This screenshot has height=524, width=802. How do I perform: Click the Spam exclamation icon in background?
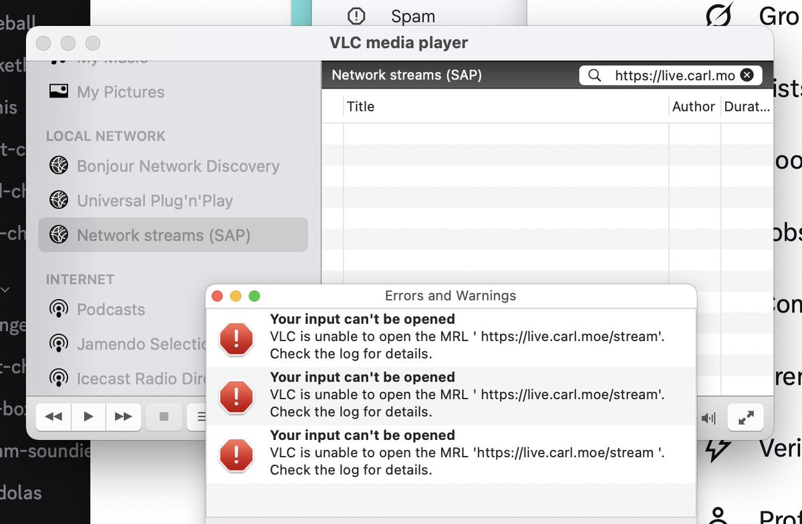point(357,16)
